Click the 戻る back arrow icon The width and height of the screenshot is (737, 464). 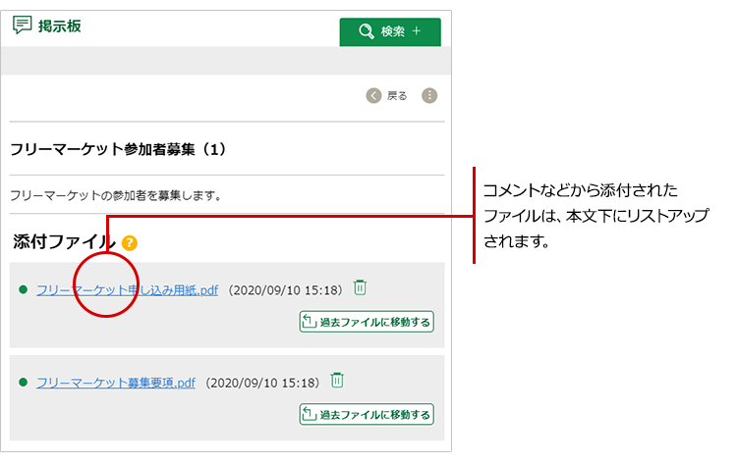pyautogui.click(x=373, y=95)
